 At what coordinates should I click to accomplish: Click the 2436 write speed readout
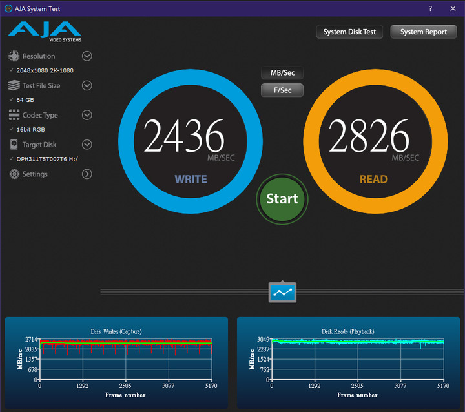coord(184,136)
